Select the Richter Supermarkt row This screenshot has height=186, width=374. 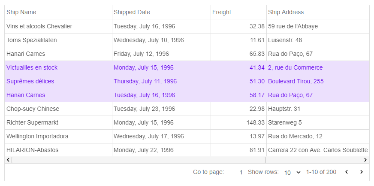32,122
